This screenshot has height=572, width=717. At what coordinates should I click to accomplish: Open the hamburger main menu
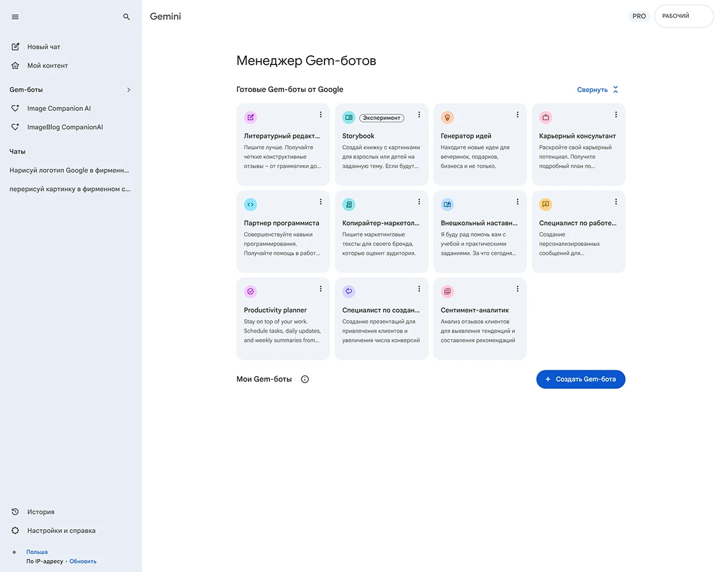click(x=16, y=17)
